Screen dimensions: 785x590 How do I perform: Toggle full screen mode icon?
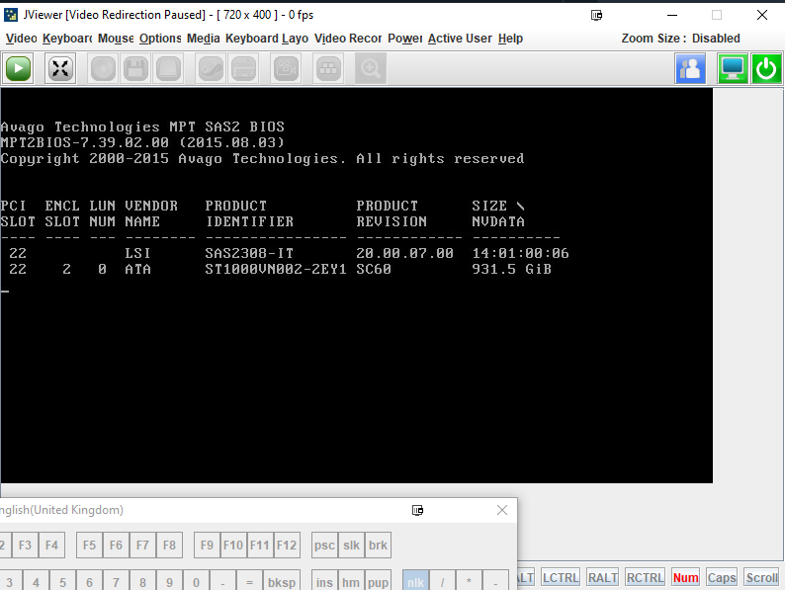(60, 68)
